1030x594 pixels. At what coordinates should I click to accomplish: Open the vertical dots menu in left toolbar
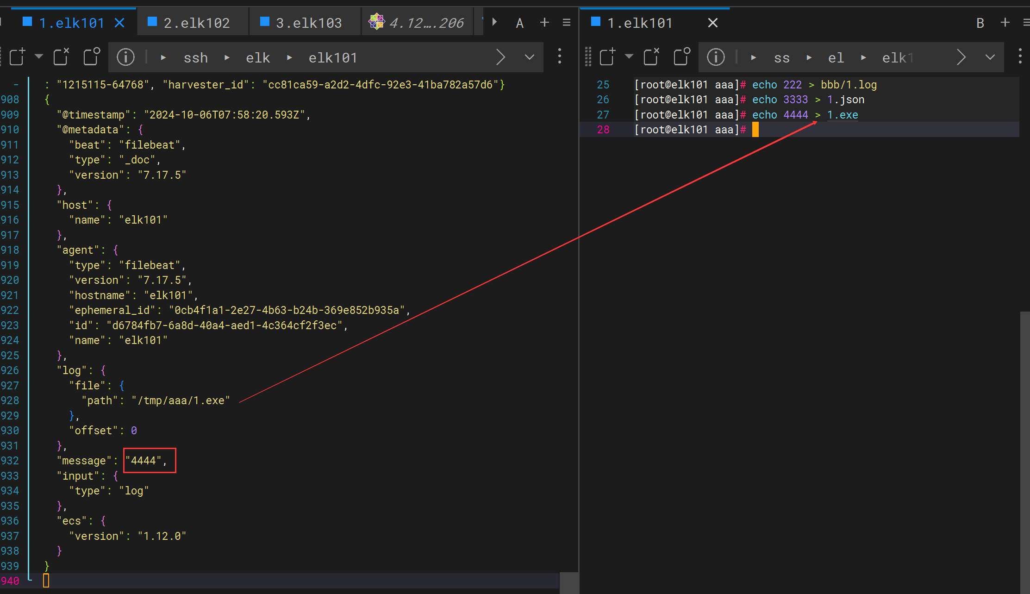coord(560,56)
